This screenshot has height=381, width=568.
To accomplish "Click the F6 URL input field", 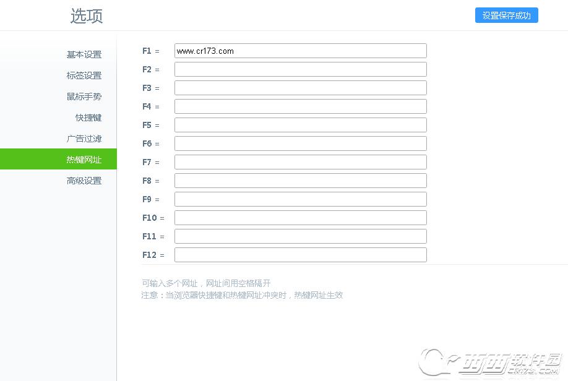I will [x=300, y=143].
